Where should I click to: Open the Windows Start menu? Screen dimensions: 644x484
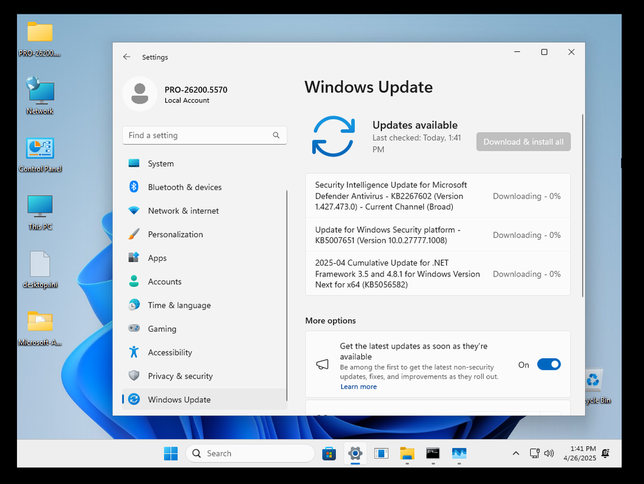coord(171,453)
